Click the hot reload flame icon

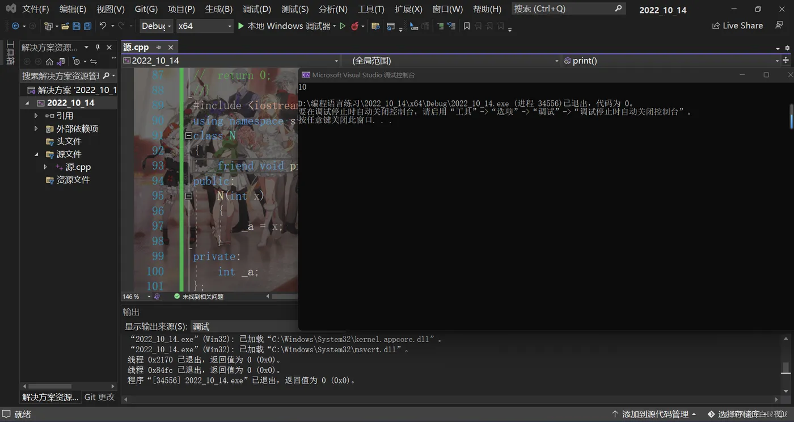[x=355, y=26]
